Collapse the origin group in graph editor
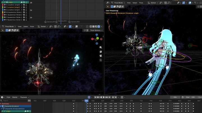202x113 pixels. 2,2
